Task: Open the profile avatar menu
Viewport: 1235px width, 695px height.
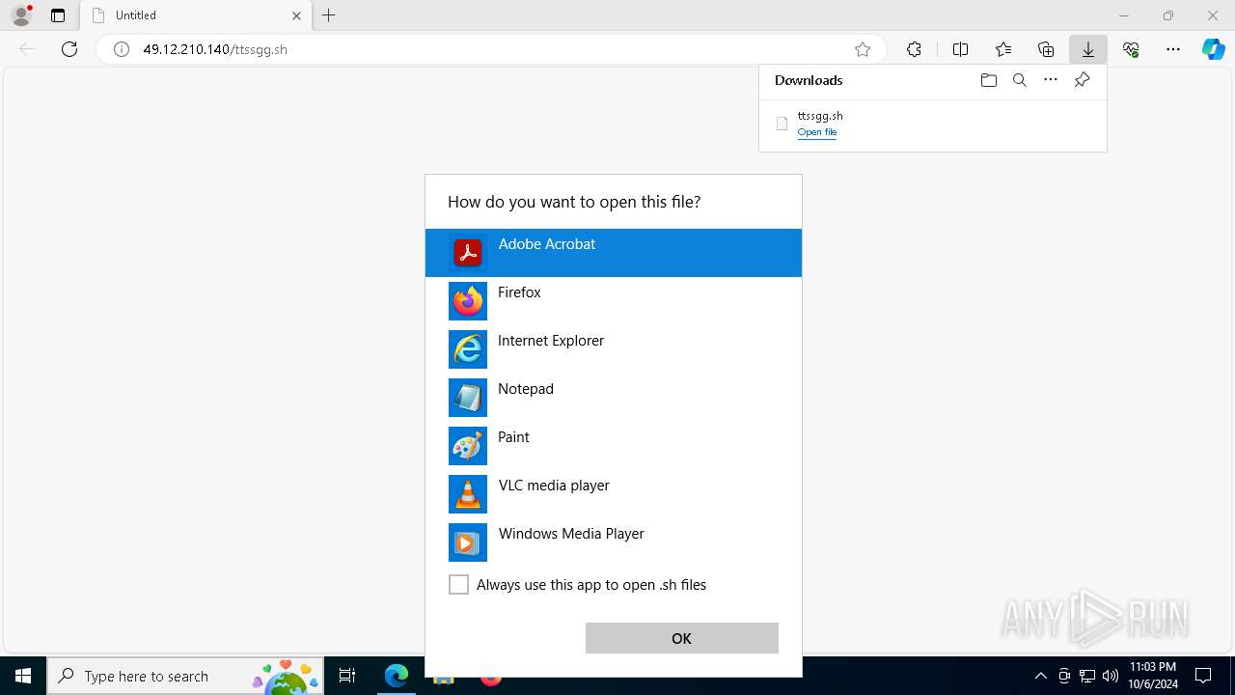Action: pos(21,15)
